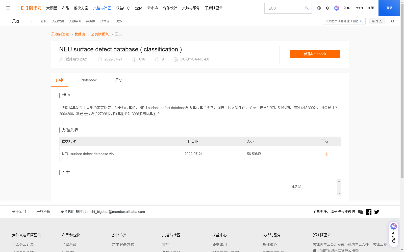The height and width of the screenshot is (252, 404).
Task: Open 天池大赛 in the Tianchi nav
Action: 58,21
